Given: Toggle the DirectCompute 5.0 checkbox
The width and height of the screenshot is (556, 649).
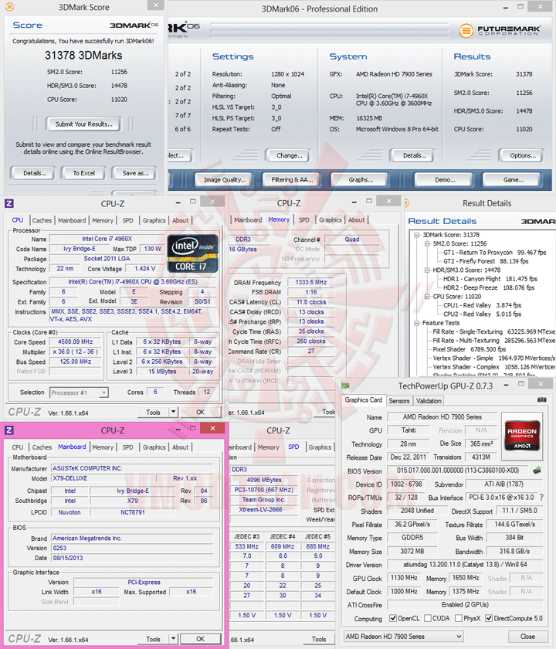Looking at the screenshot, I should pos(489,618).
